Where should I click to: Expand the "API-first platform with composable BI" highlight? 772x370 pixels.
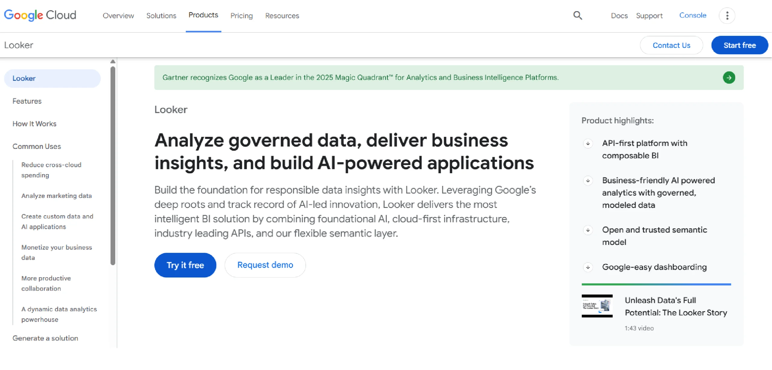click(587, 144)
